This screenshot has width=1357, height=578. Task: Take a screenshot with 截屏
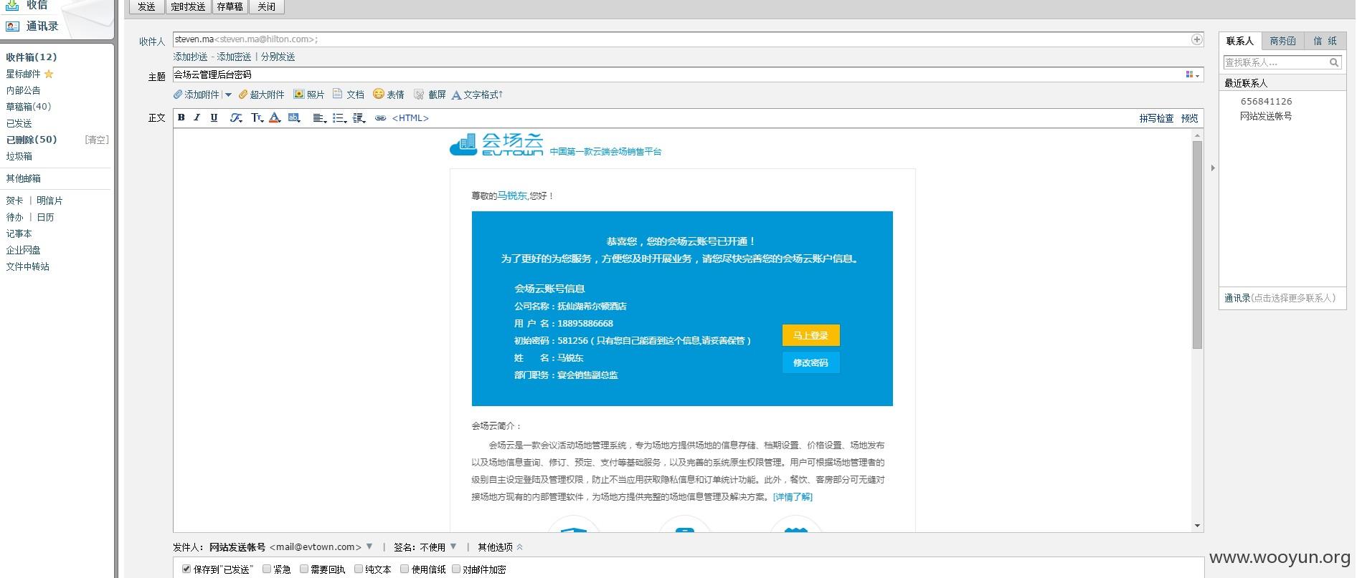pos(430,95)
